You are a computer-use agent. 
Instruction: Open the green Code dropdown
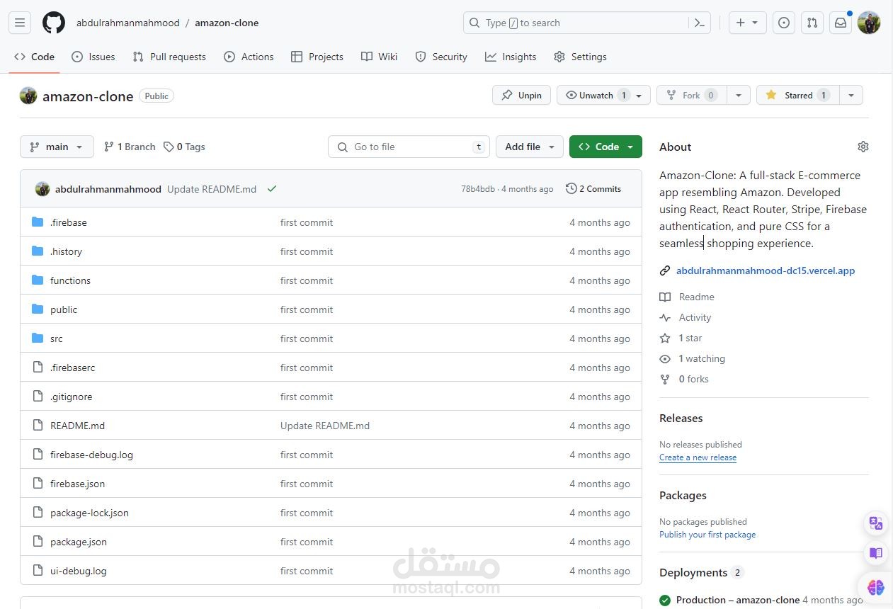click(605, 147)
